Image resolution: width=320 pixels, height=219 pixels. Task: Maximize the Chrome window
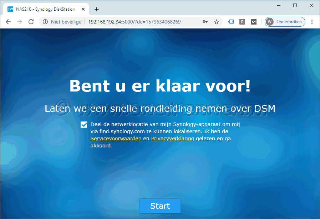coord(295,5)
